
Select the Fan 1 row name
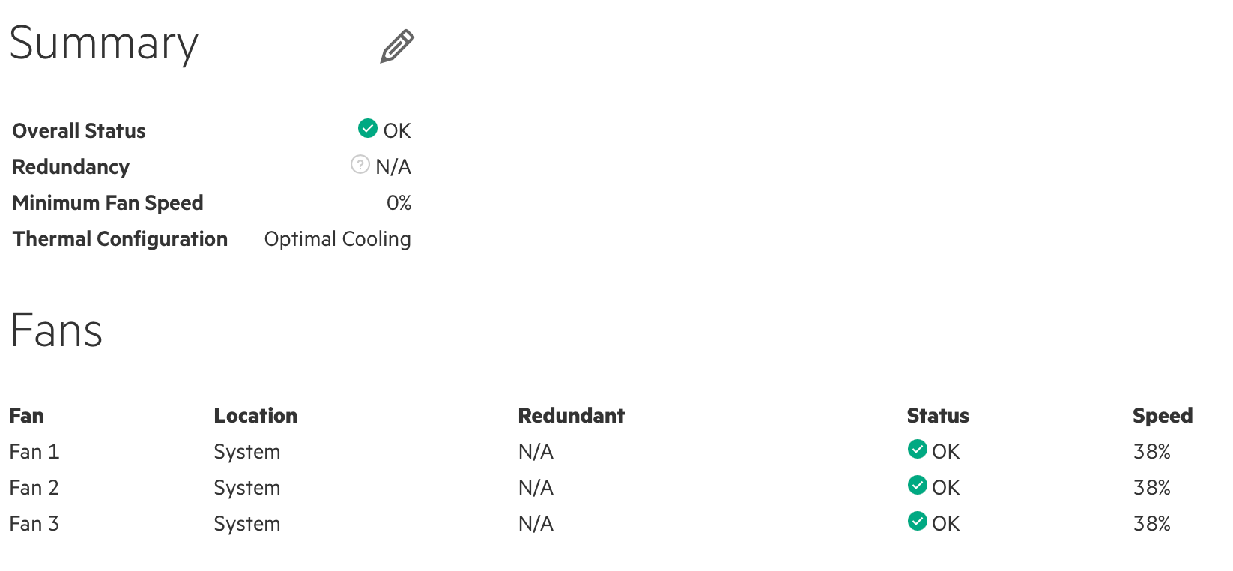point(34,452)
